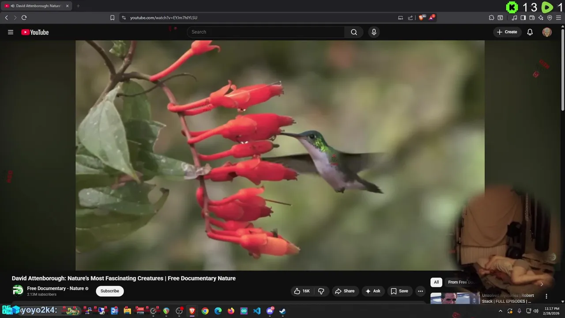Screen dimensions: 565x318
Task: View site information icon in address bar
Action: pos(124,18)
